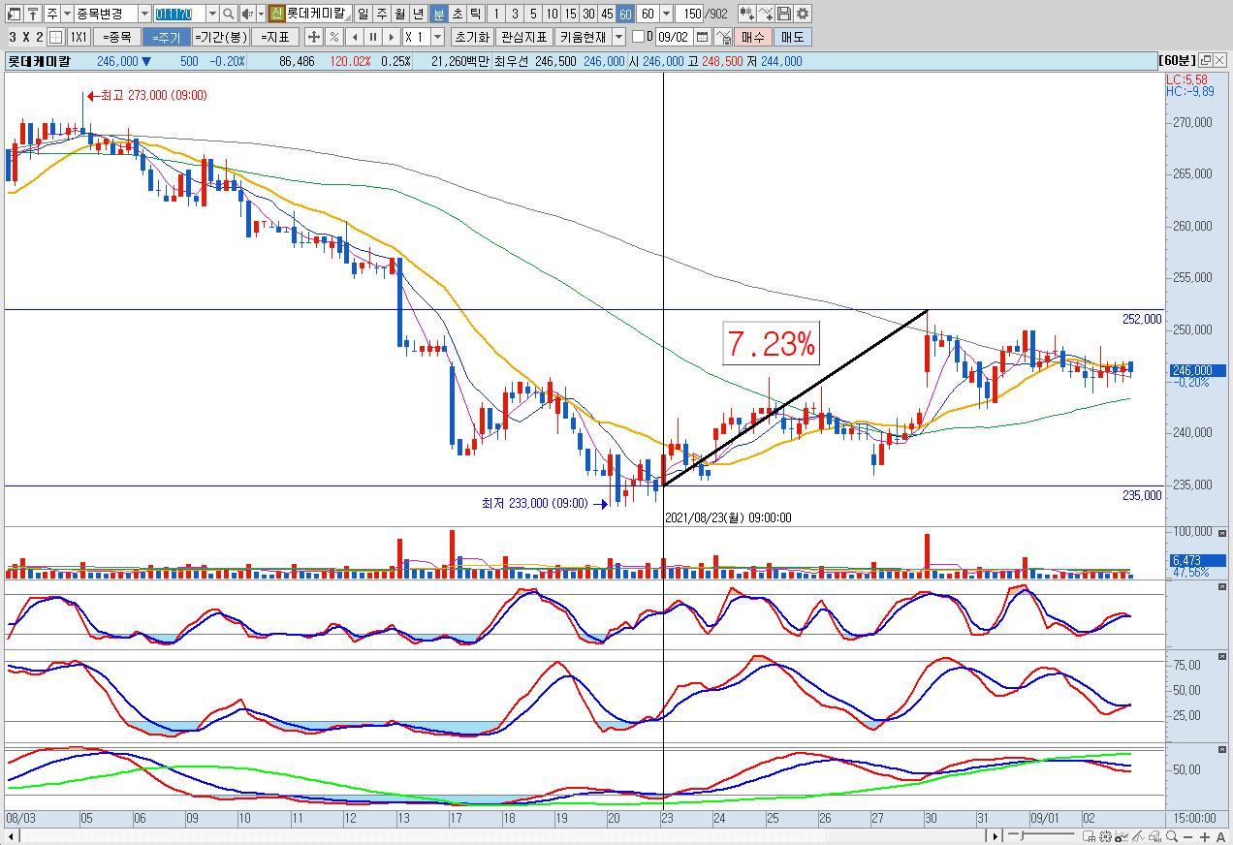Click the A auto-fit icon at bottom
1233x845 pixels.
tap(1220, 837)
